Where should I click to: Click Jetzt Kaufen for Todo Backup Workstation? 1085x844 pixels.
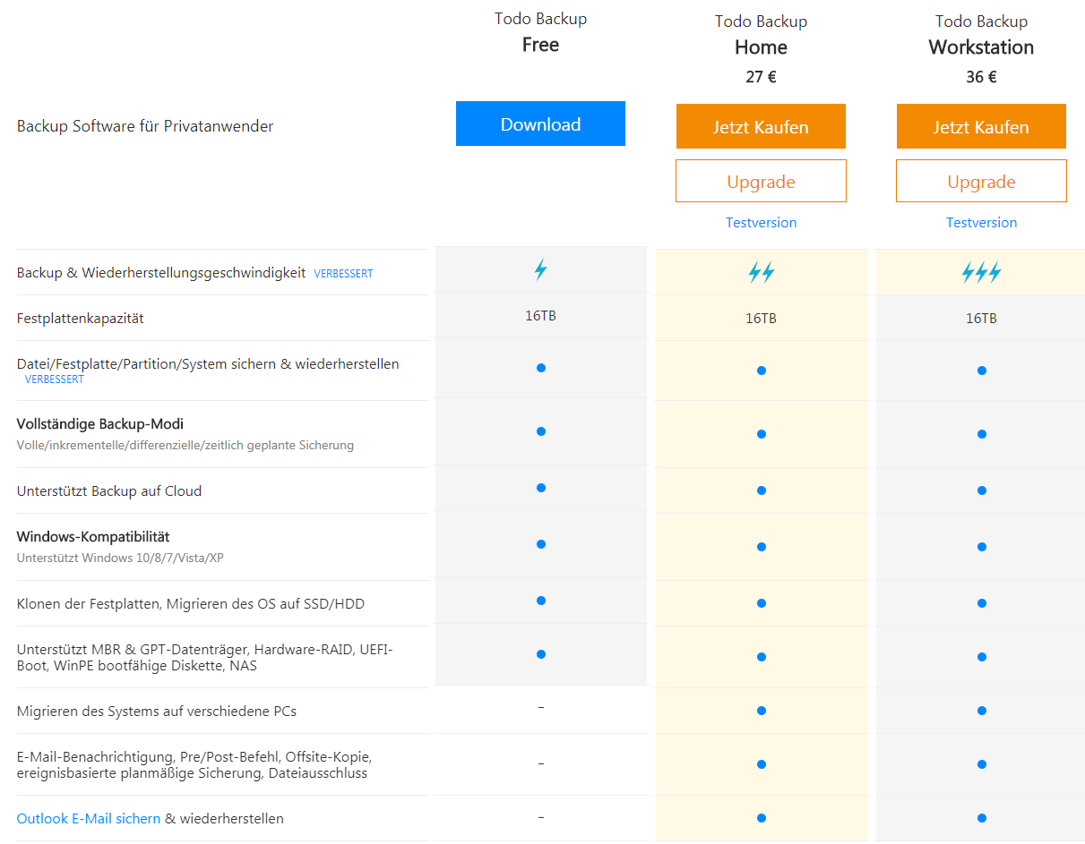tap(981, 126)
